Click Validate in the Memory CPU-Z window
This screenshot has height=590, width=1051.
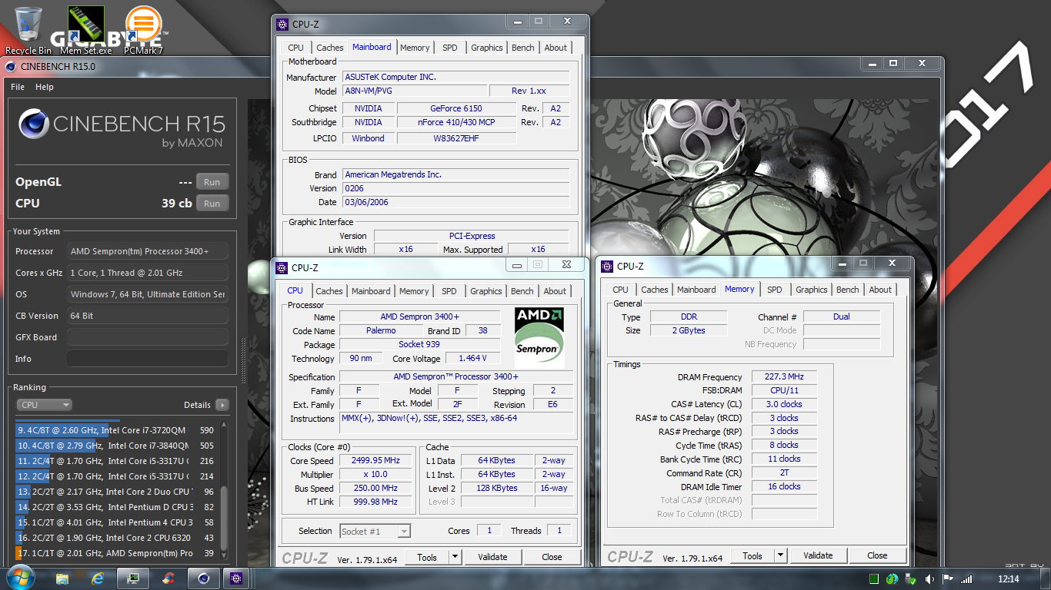point(818,555)
